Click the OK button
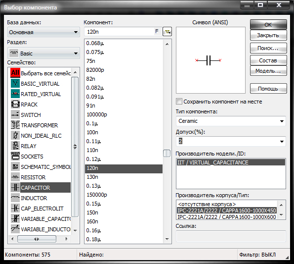Viewport: 294px width, 264px height. coord(268,25)
